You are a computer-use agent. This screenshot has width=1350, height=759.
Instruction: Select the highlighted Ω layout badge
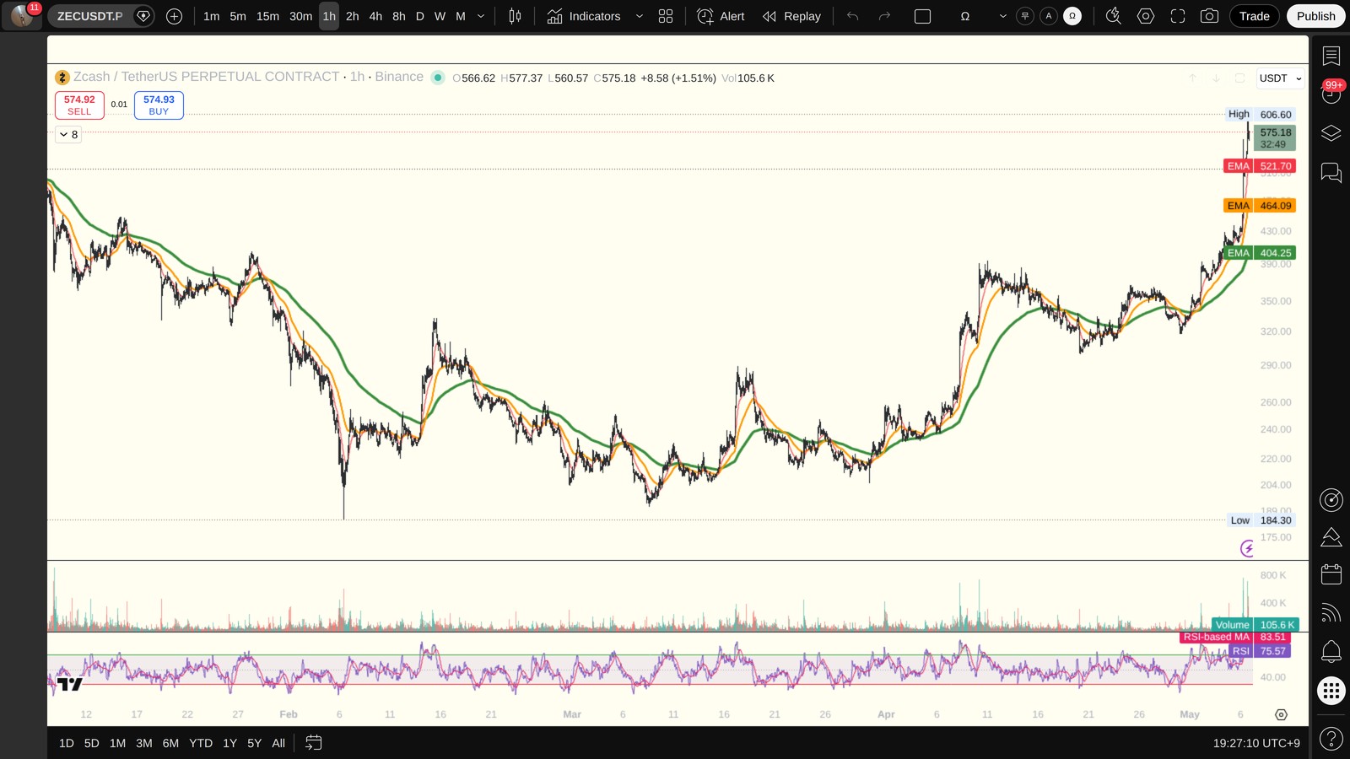tap(1072, 16)
